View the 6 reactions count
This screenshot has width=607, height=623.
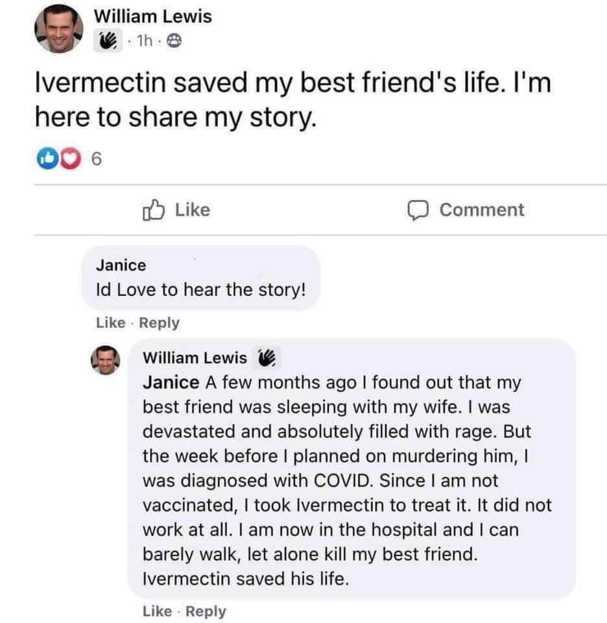[95, 158]
